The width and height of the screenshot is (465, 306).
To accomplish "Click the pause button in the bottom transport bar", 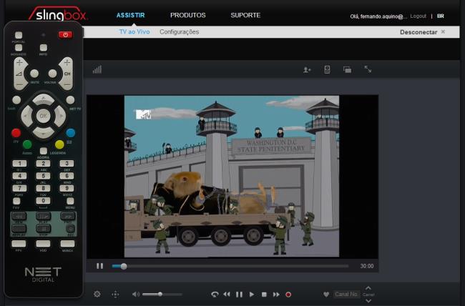I will pyautogui.click(x=239, y=295).
